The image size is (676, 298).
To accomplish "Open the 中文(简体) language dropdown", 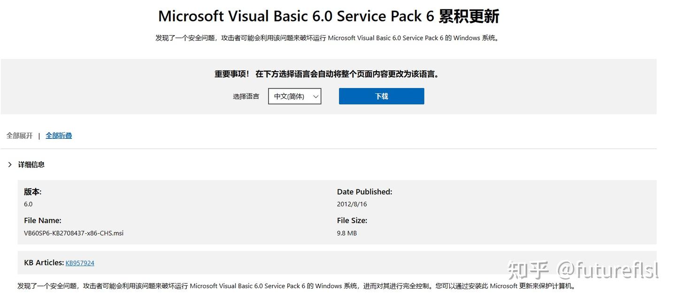I will 294,96.
